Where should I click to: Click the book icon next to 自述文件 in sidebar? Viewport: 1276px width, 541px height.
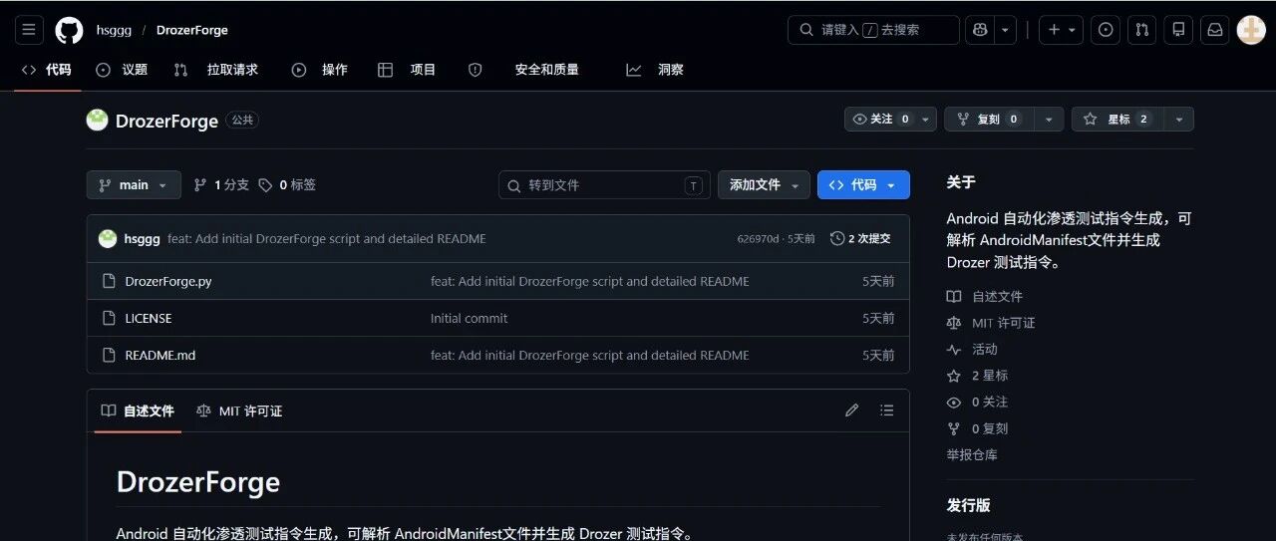tap(954, 297)
